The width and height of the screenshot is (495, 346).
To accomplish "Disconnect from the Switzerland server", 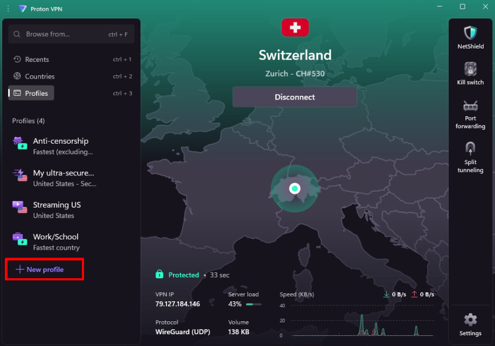I will click(295, 97).
